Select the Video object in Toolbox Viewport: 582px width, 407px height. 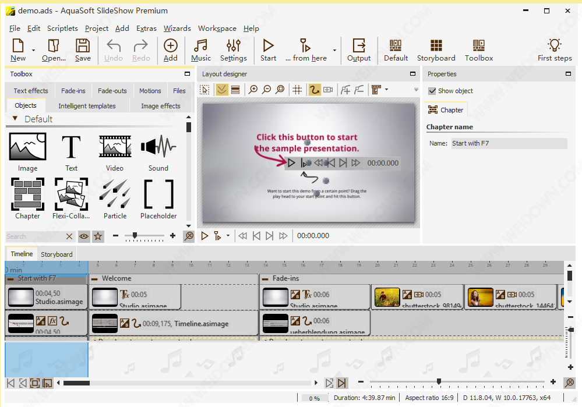(x=115, y=153)
